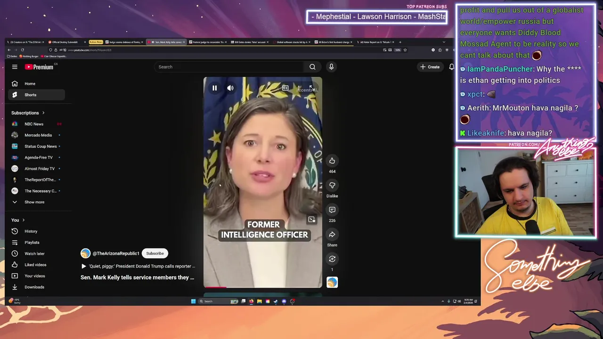Select Shorts in the sidebar

click(36, 95)
